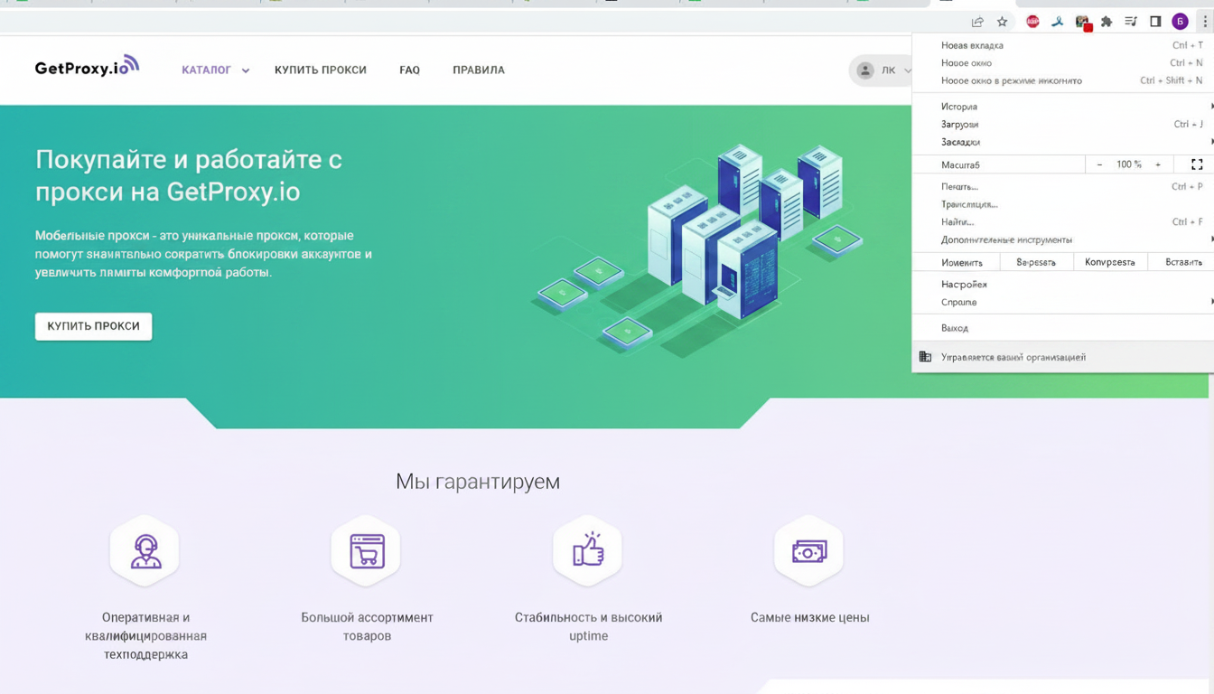The width and height of the screenshot is (1214, 694).
Task: Click the managed-by-organization notice
Action: pos(1063,357)
